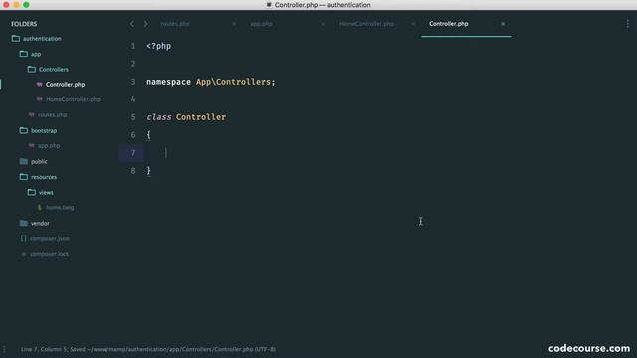The height and width of the screenshot is (358, 637).
Task: Click line number 5 in gutter
Action: (x=133, y=117)
